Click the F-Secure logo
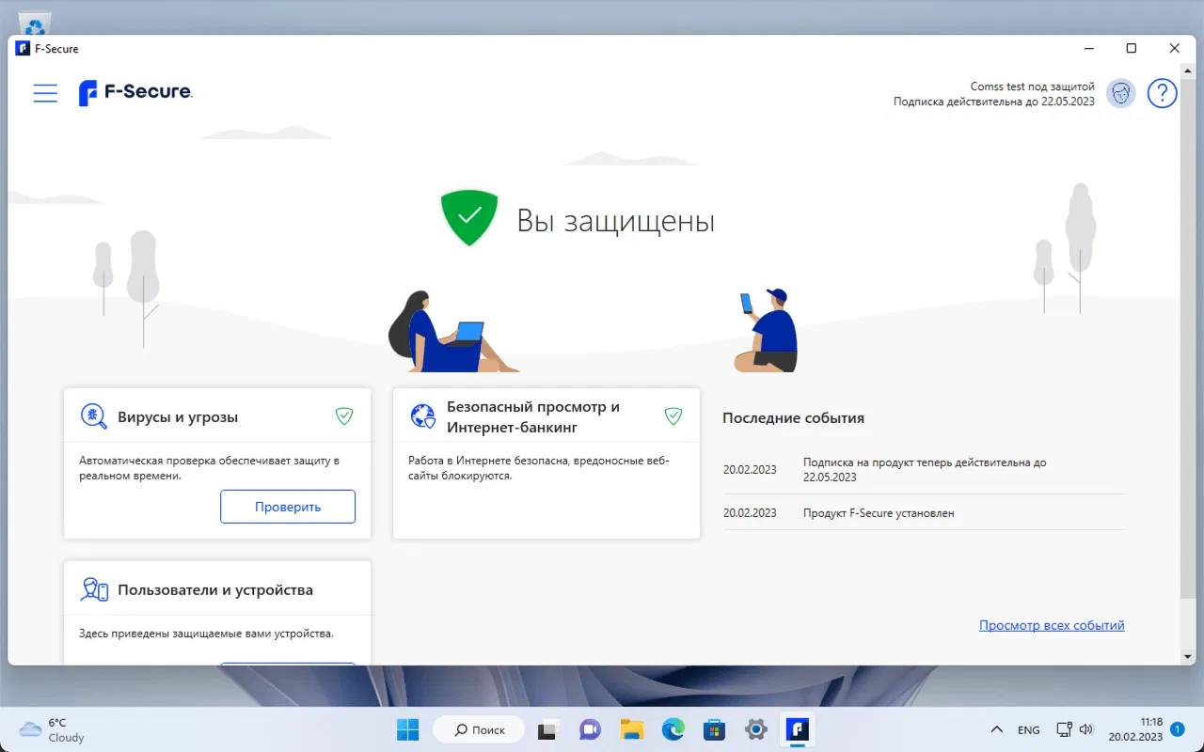 [x=135, y=92]
